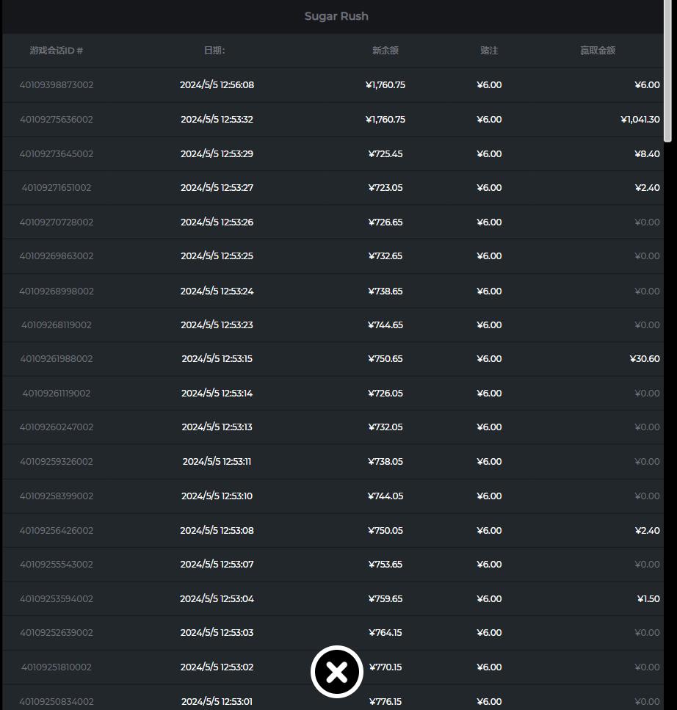Open session ID 40109268998002
This screenshot has width=677, height=710.
coord(57,291)
